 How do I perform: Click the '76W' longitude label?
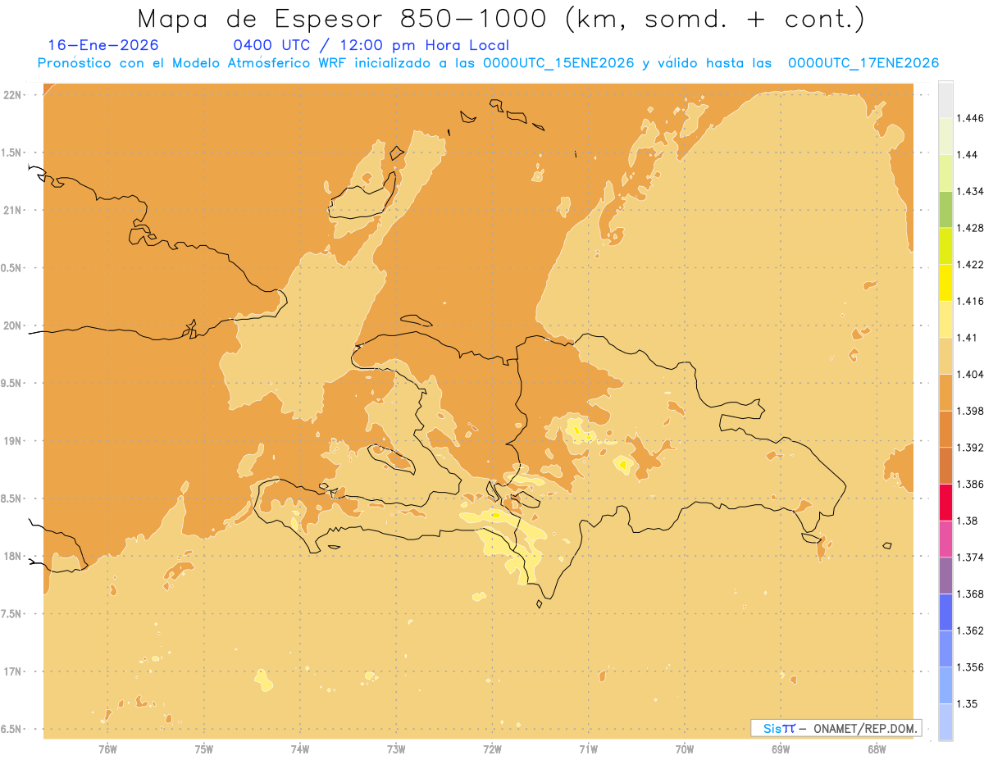107,749
